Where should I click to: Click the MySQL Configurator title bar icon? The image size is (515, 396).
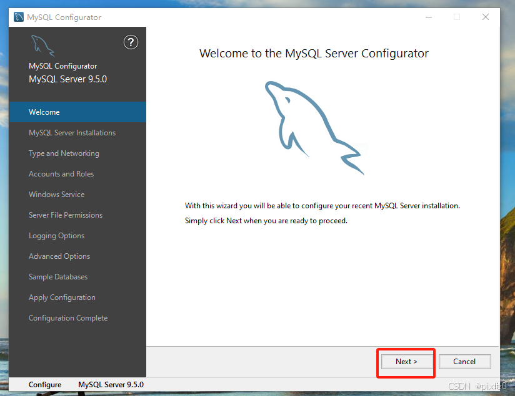(x=19, y=17)
